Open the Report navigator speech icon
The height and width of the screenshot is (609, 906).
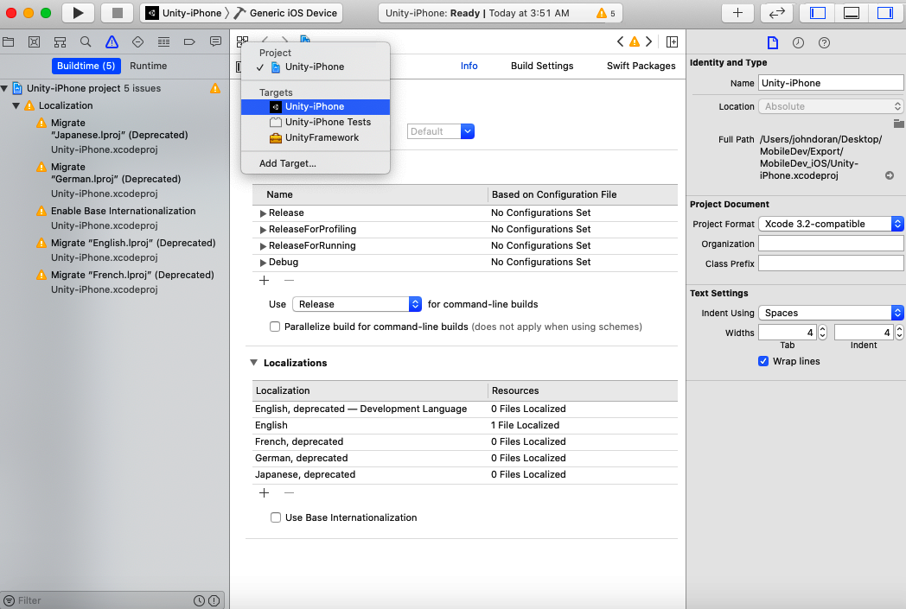[215, 41]
